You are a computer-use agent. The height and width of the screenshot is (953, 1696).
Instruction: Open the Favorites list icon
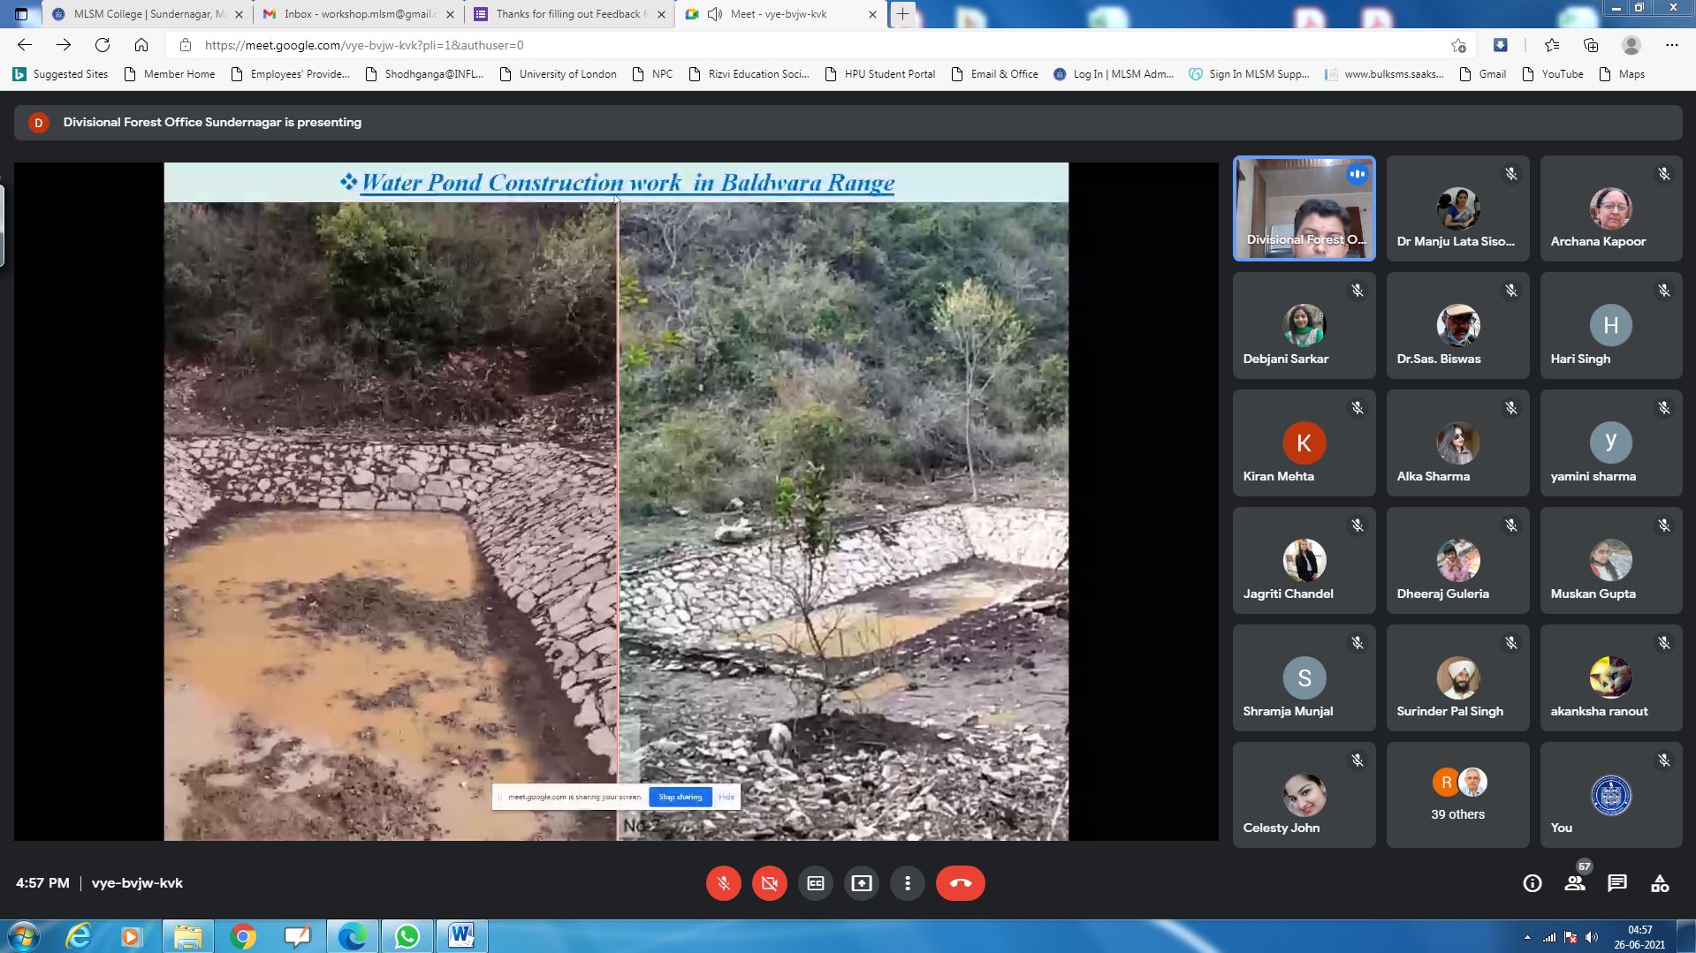tap(1551, 45)
